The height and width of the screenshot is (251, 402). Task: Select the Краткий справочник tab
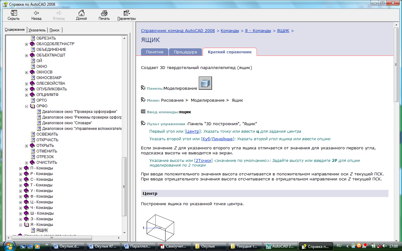click(230, 52)
